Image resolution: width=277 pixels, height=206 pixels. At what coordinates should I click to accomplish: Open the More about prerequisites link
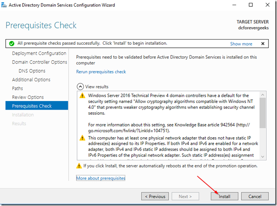[x=101, y=178]
